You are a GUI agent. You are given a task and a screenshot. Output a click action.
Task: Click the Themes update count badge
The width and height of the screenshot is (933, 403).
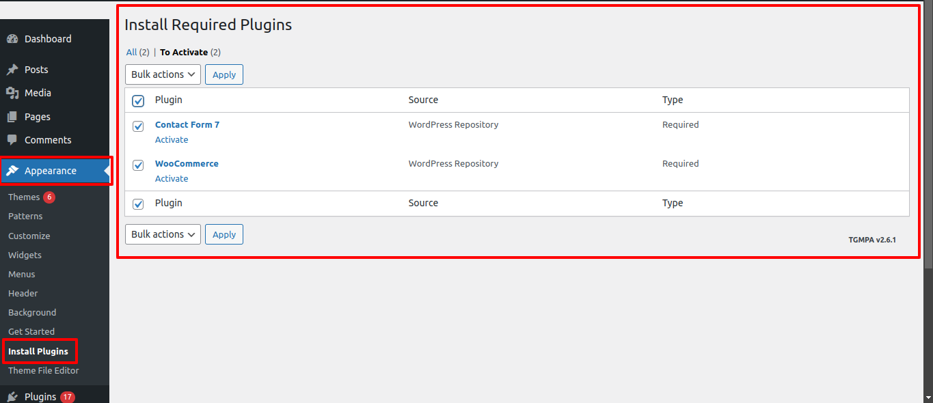tap(49, 197)
